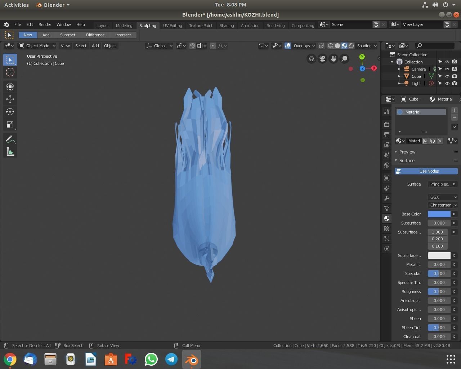This screenshot has height=369, width=461.
Task: Switch to the UV Editing workspace tab
Action: pos(173,26)
